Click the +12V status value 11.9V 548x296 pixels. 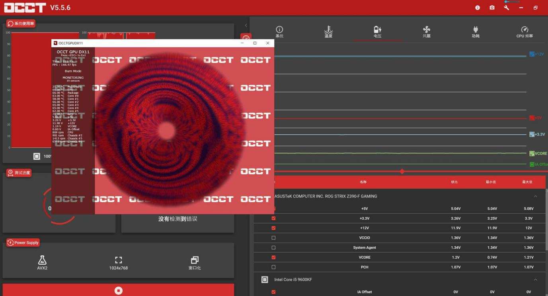[x=456, y=228]
